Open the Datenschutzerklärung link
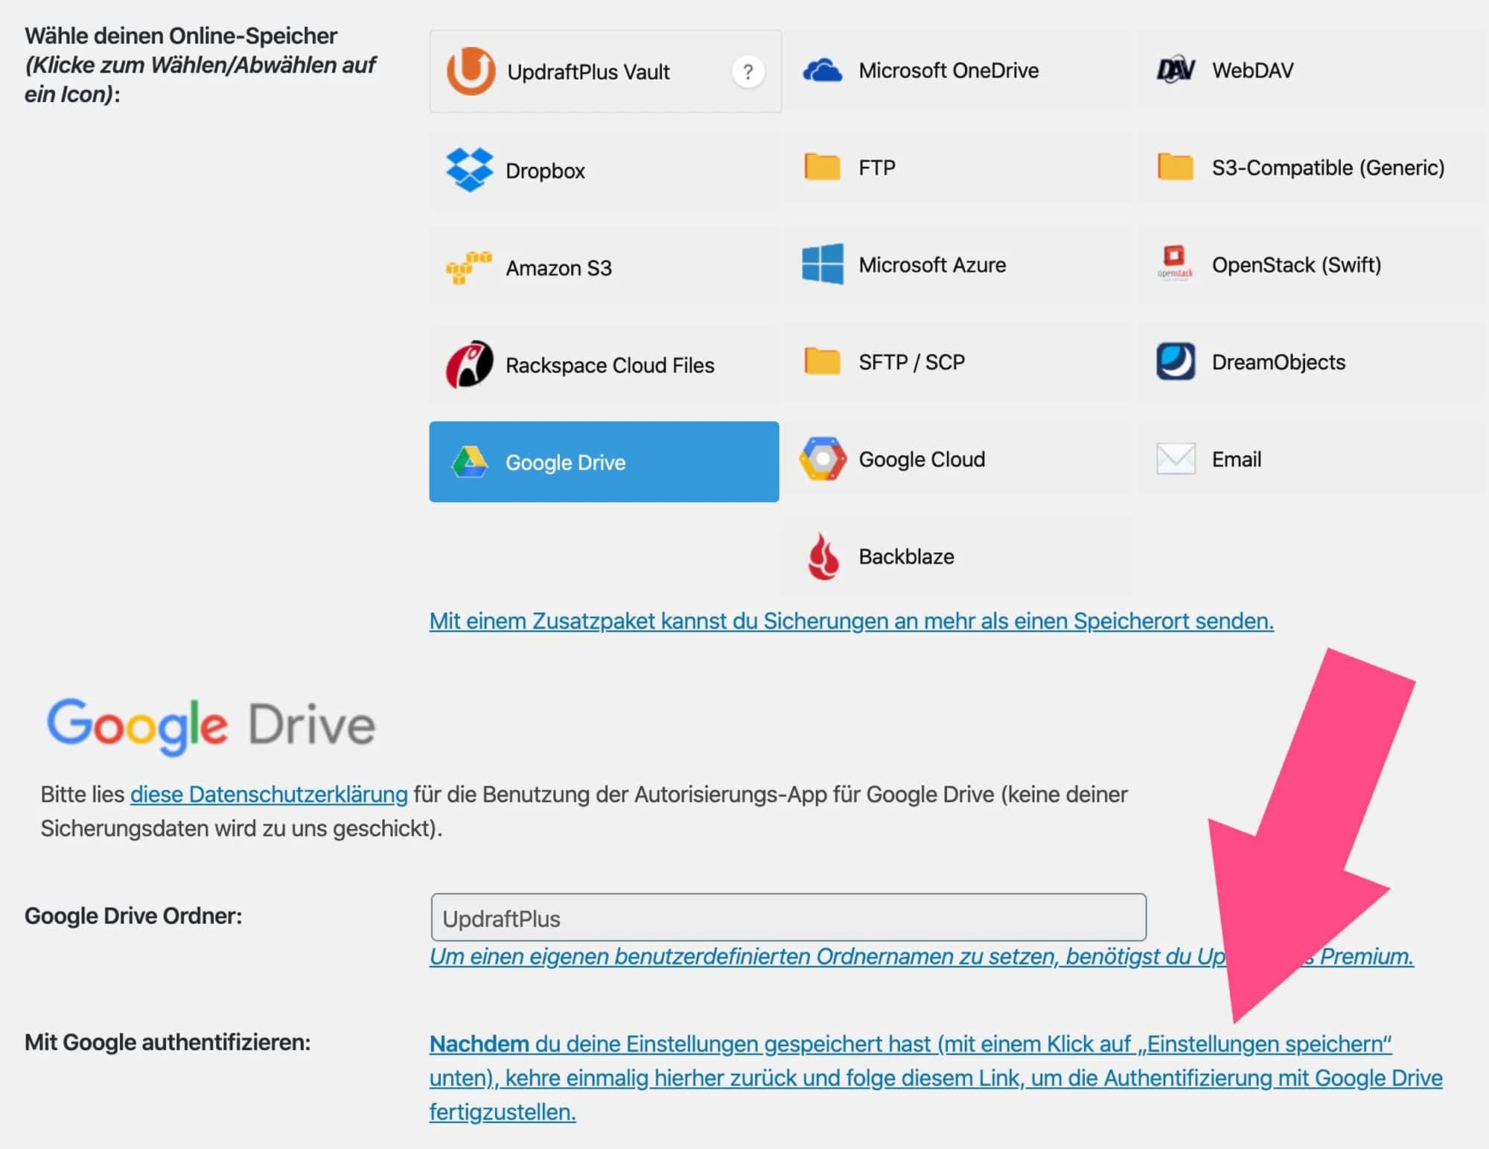Image resolution: width=1489 pixels, height=1149 pixels. (x=267, y=795)
